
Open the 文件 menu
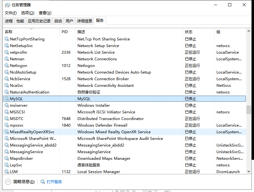click(10, 13)
